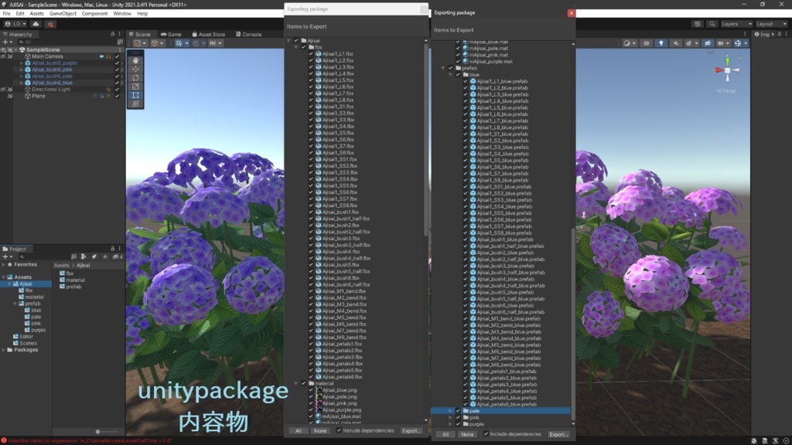Toggle Plane checkbox in Hierarchy
Image resolution: width=792 pixels, height=445 pixels.
(x=118, y=96)
